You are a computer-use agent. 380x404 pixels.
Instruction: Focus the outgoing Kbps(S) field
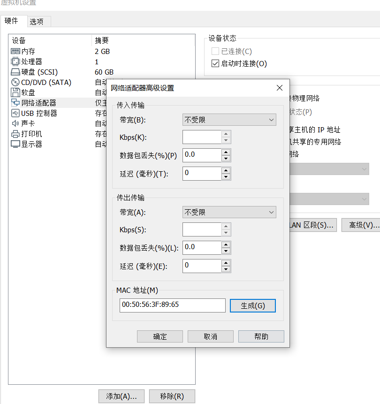202,229
